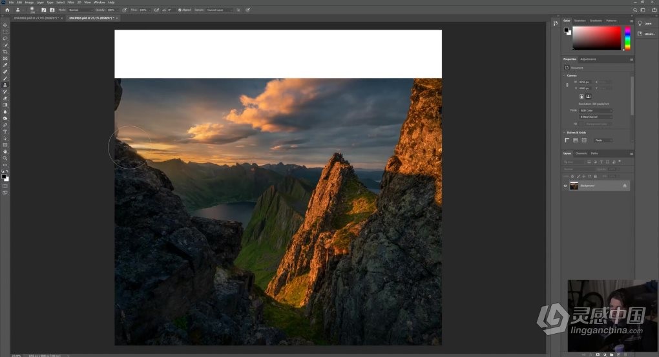The image size is (659, 357).
Task: Select the Eyedropper tool
Action: 5,65
